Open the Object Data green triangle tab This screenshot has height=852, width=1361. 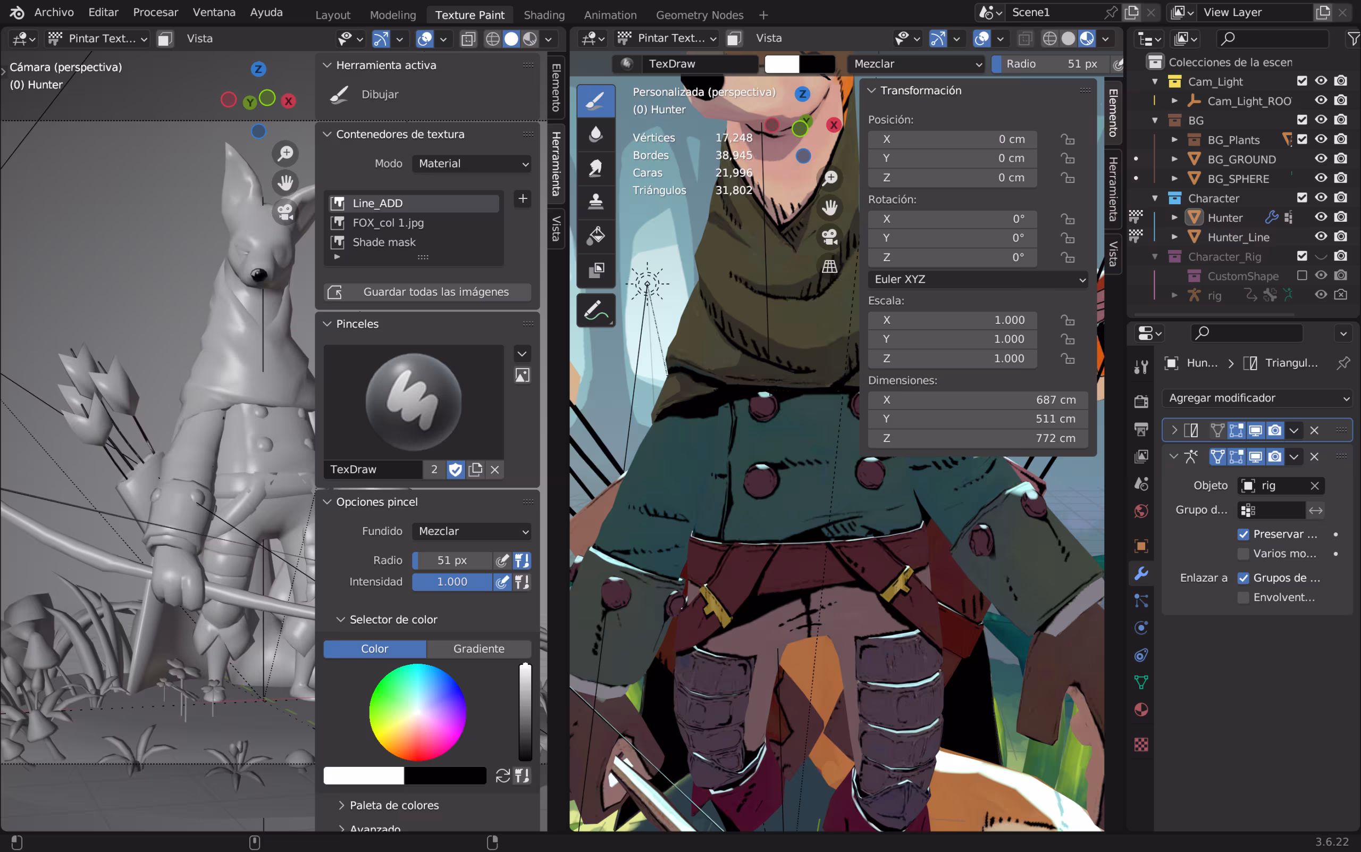coord(1141,682)
